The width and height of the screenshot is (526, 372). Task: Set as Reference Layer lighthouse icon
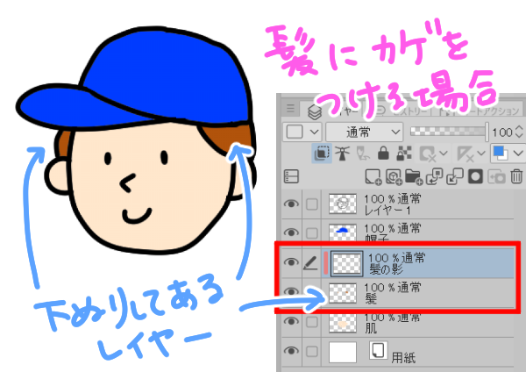coord(342,154)
